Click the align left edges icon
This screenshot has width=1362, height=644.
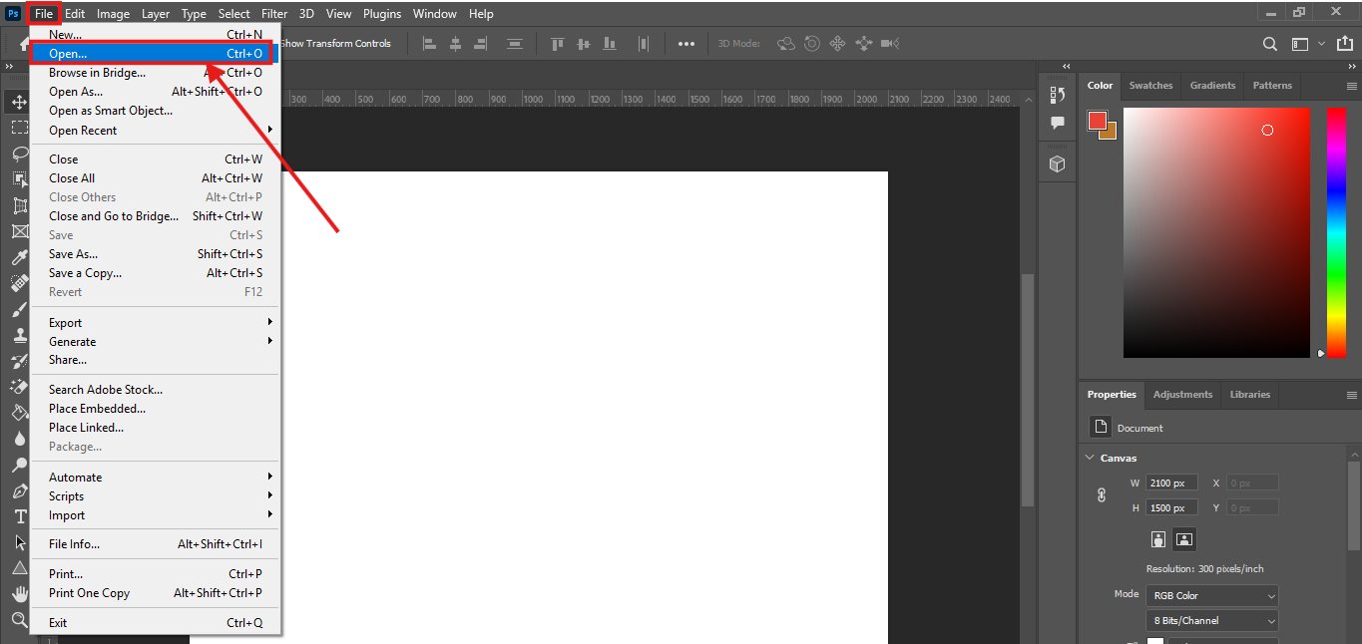coord(430,44)
